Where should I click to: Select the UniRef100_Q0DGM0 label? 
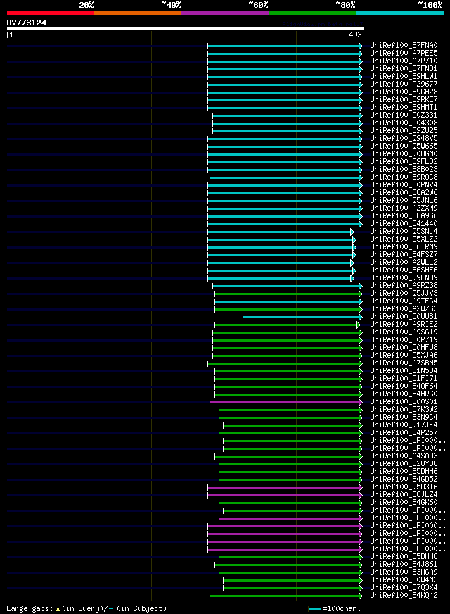pyautogui.click(x=404, y=154)
